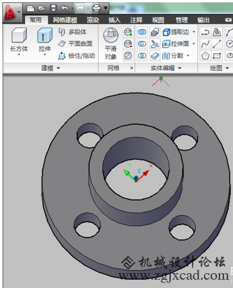Select the polyline draw tool
Image resolution: width=233 pixels, height=288 pixels.
(x=205, y=32)
